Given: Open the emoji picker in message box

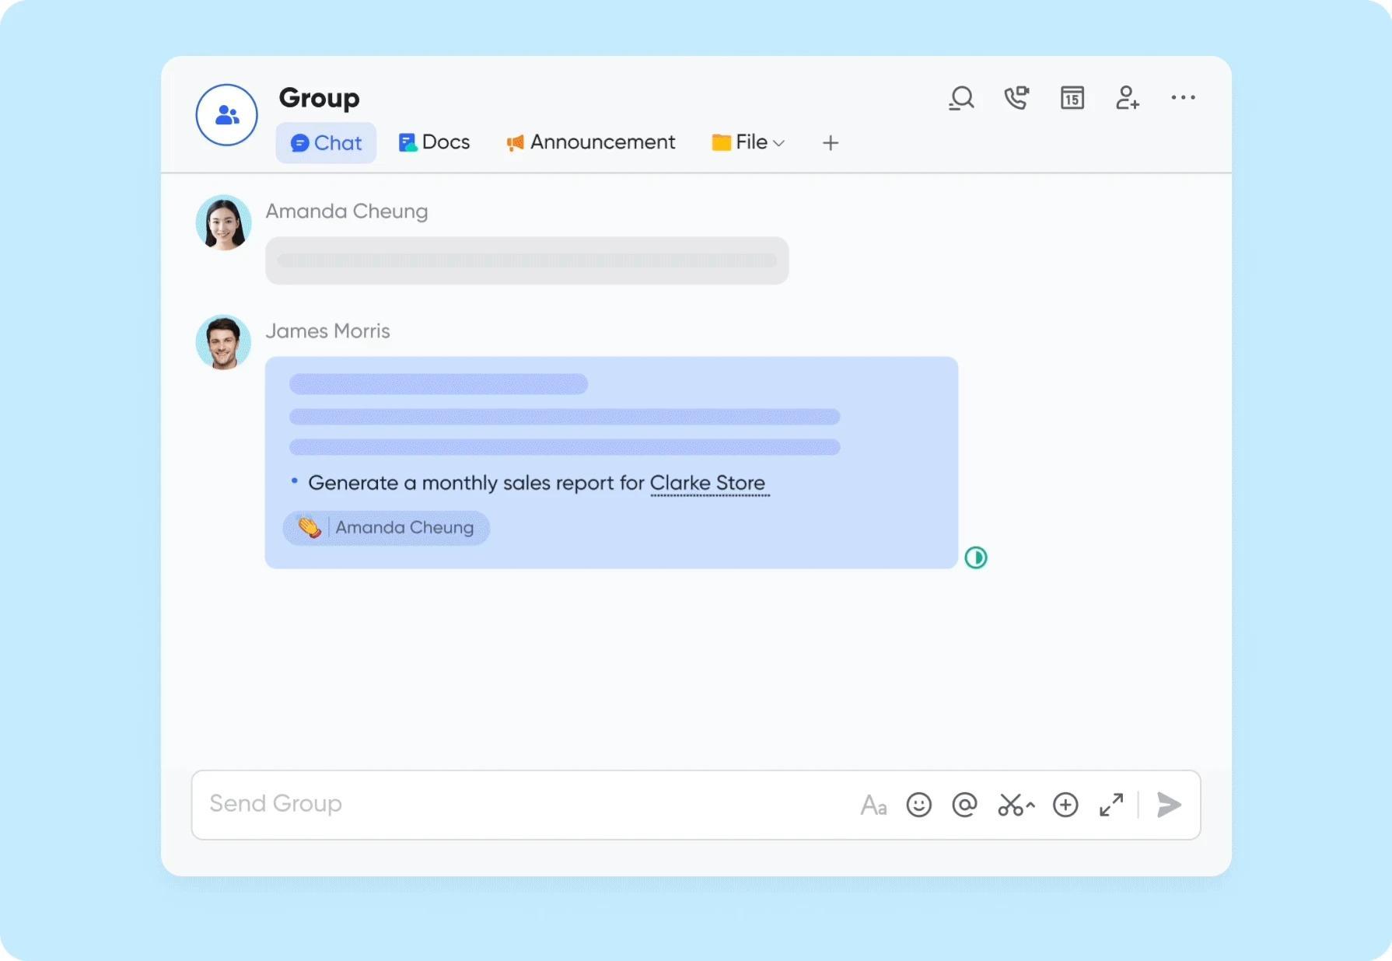Looking at the screenshot, I should pyautogui.click(x=918, y=805).
